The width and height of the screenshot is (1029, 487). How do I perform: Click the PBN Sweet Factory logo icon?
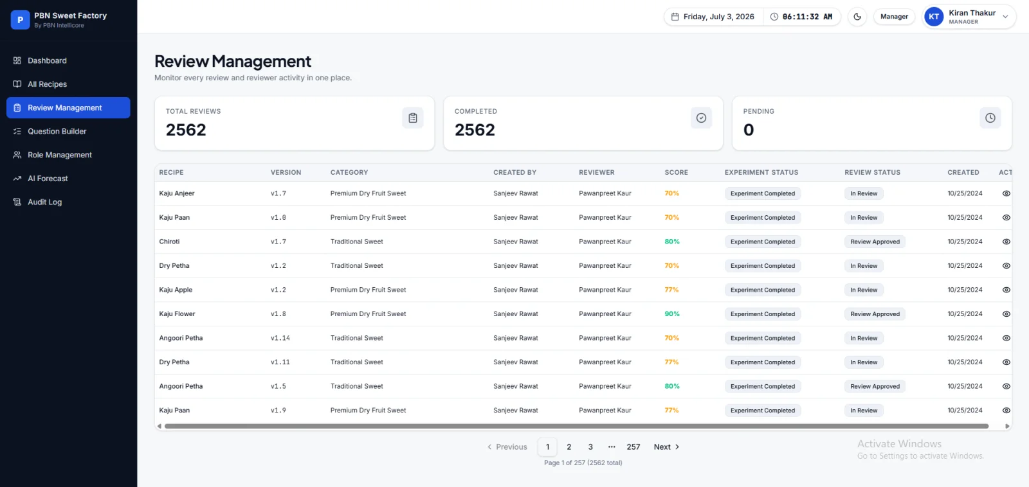click(20, 20)
